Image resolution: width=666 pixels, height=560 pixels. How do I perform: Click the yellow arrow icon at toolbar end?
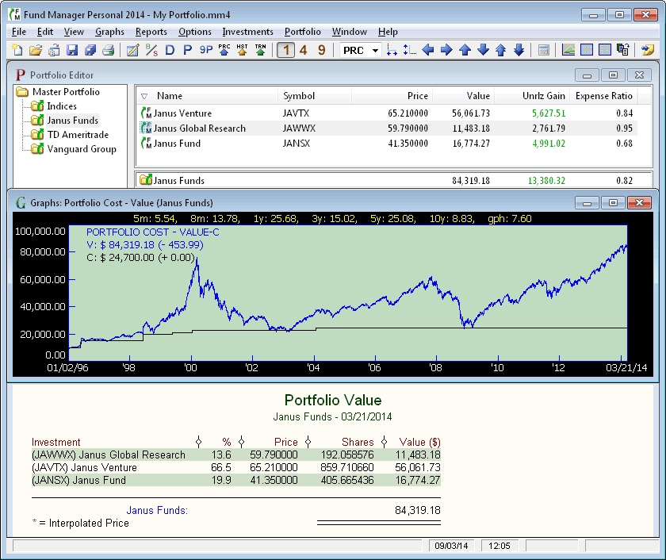pos(648,50)
